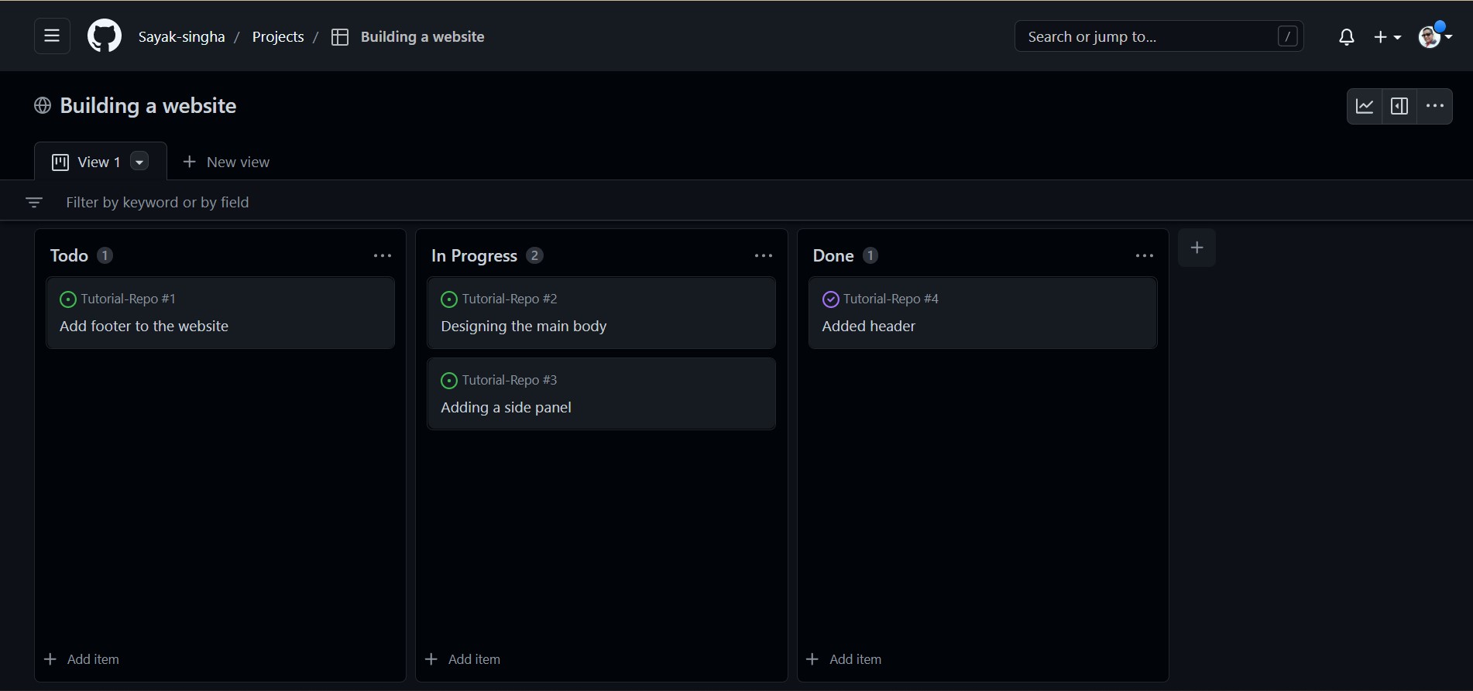Select the View 1 tab
Screen dimensions: 1473x691
(x=87, y=162)
